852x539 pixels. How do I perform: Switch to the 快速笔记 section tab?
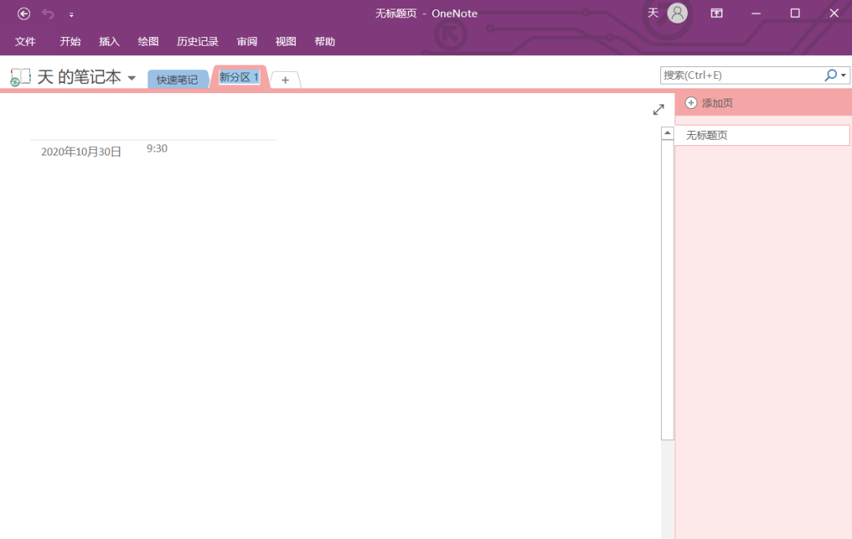(x=177, y=80)
